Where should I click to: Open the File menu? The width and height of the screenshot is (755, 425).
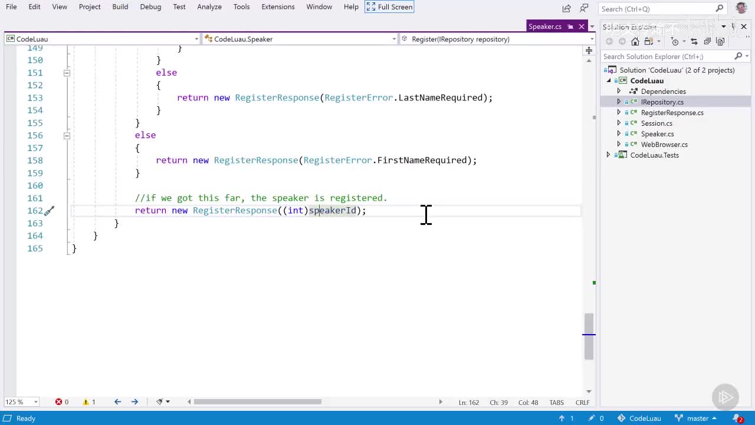(11, 6)
